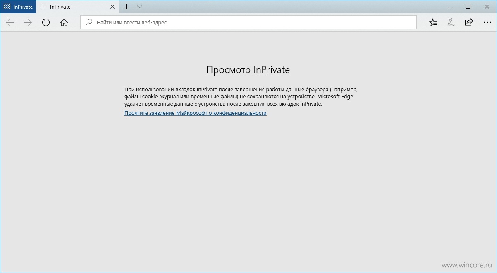The height and width of the screenshot is (273, 497).
Task: Open the Favorites hub star icon
Action: pos(433,23)
